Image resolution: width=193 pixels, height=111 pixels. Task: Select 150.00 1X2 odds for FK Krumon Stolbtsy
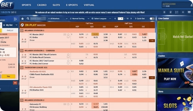click(x=104, y=107)
